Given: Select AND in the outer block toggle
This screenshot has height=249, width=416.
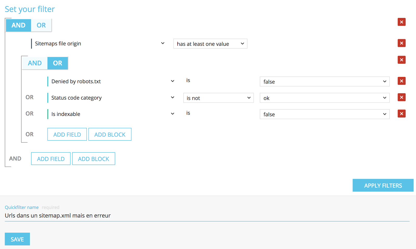Looking at the screenshot, I should coord(18,25).
